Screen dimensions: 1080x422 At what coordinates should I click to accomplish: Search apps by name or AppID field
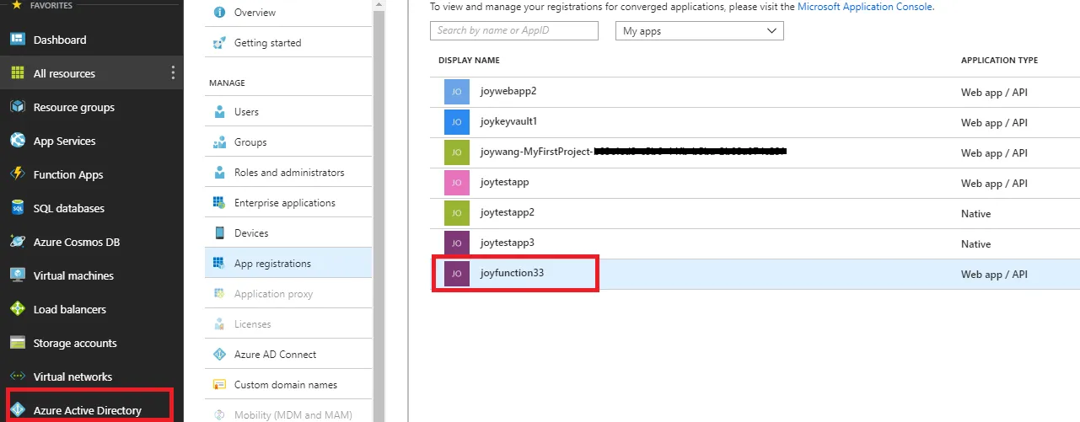click(x=514, y=31)
